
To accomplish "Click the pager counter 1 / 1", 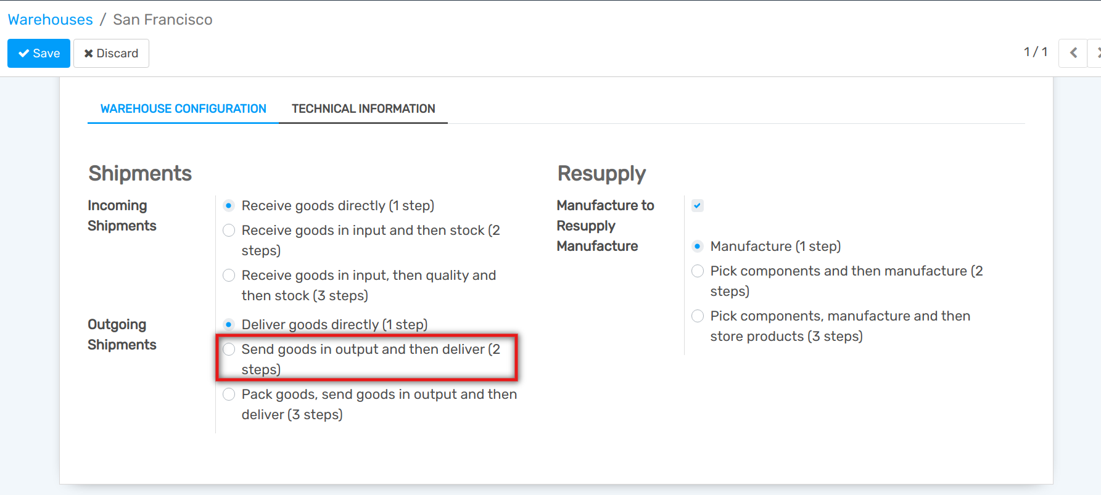I will pyautogui.click(x=1036, y=52).
